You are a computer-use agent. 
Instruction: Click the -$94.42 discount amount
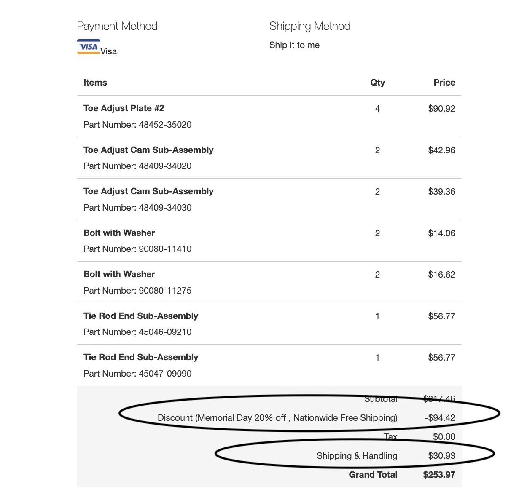[x=440, y=418]
